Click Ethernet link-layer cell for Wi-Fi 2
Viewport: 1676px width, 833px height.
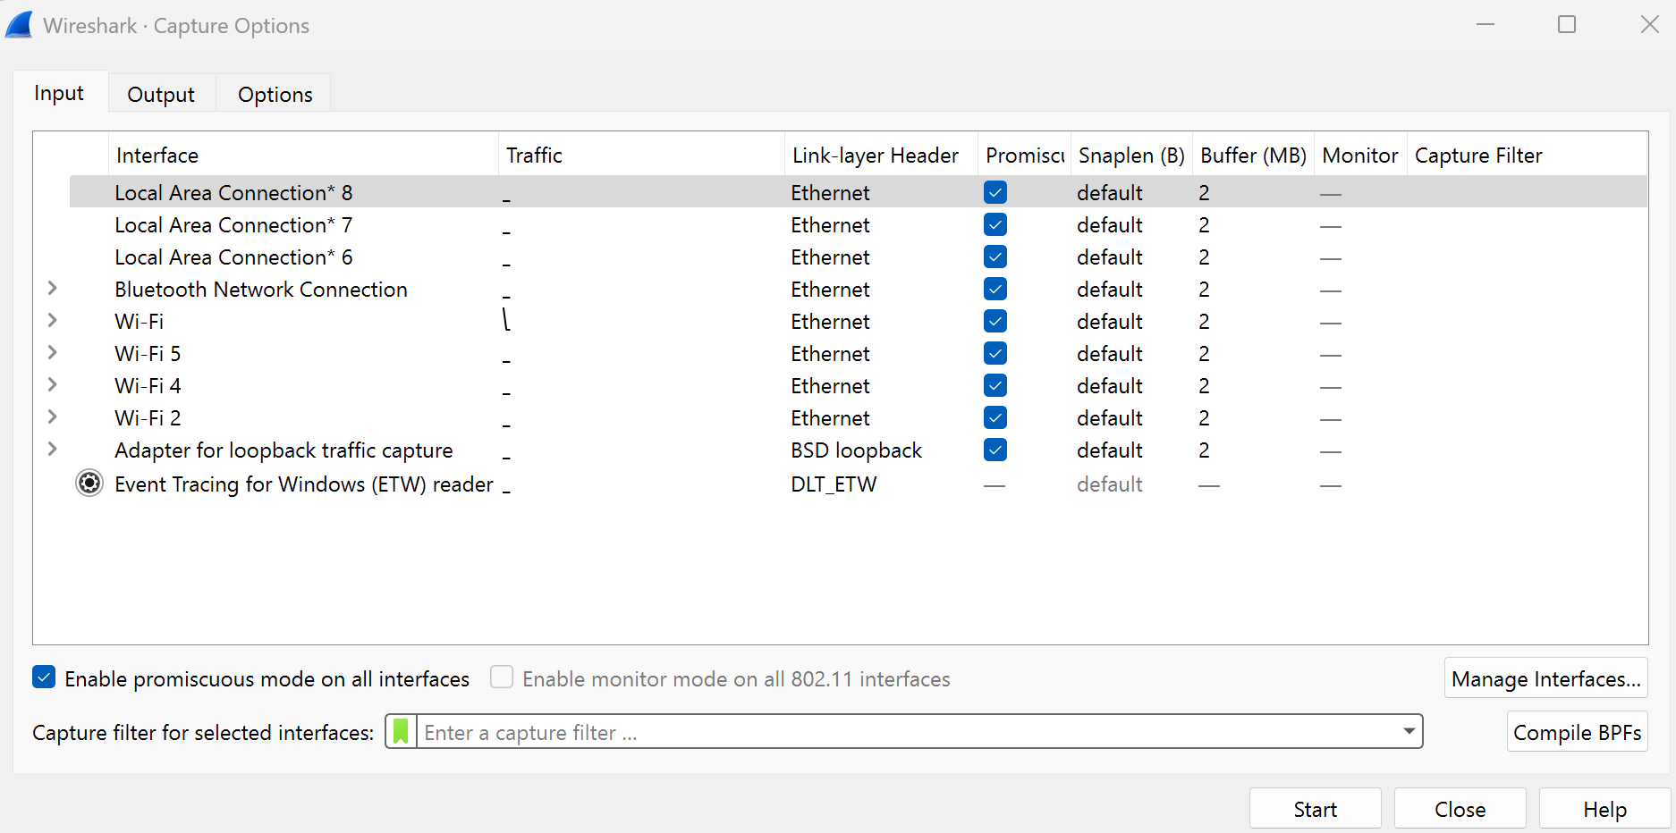[830, 417]
